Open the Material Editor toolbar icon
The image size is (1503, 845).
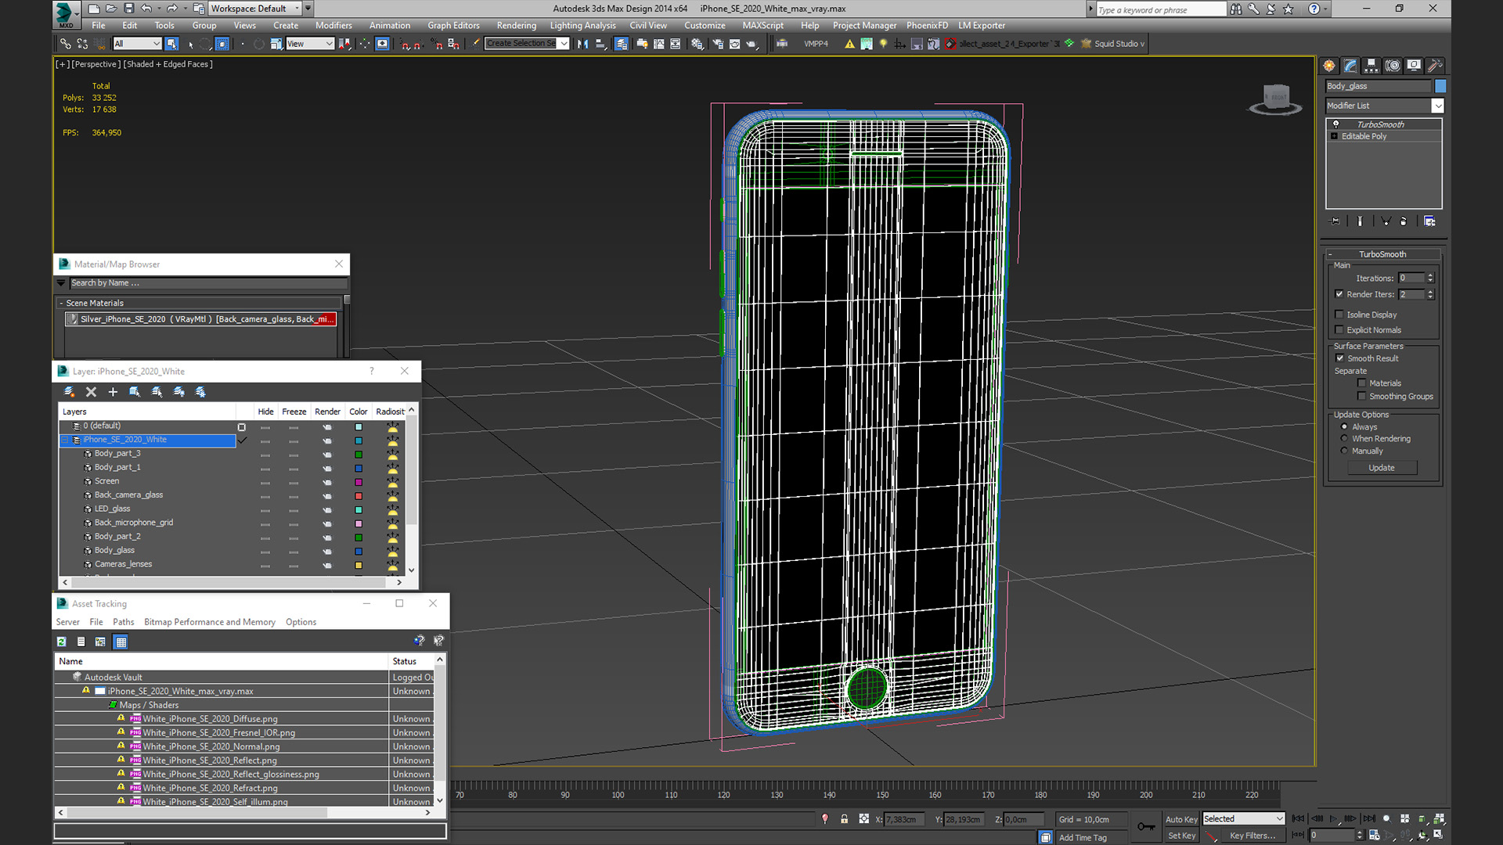click(x=697, y=44)
